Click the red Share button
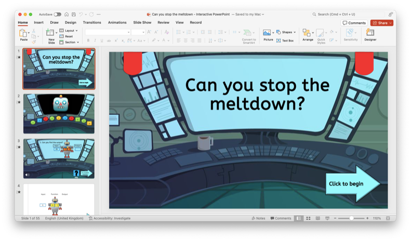 click(x=381, y=23)
